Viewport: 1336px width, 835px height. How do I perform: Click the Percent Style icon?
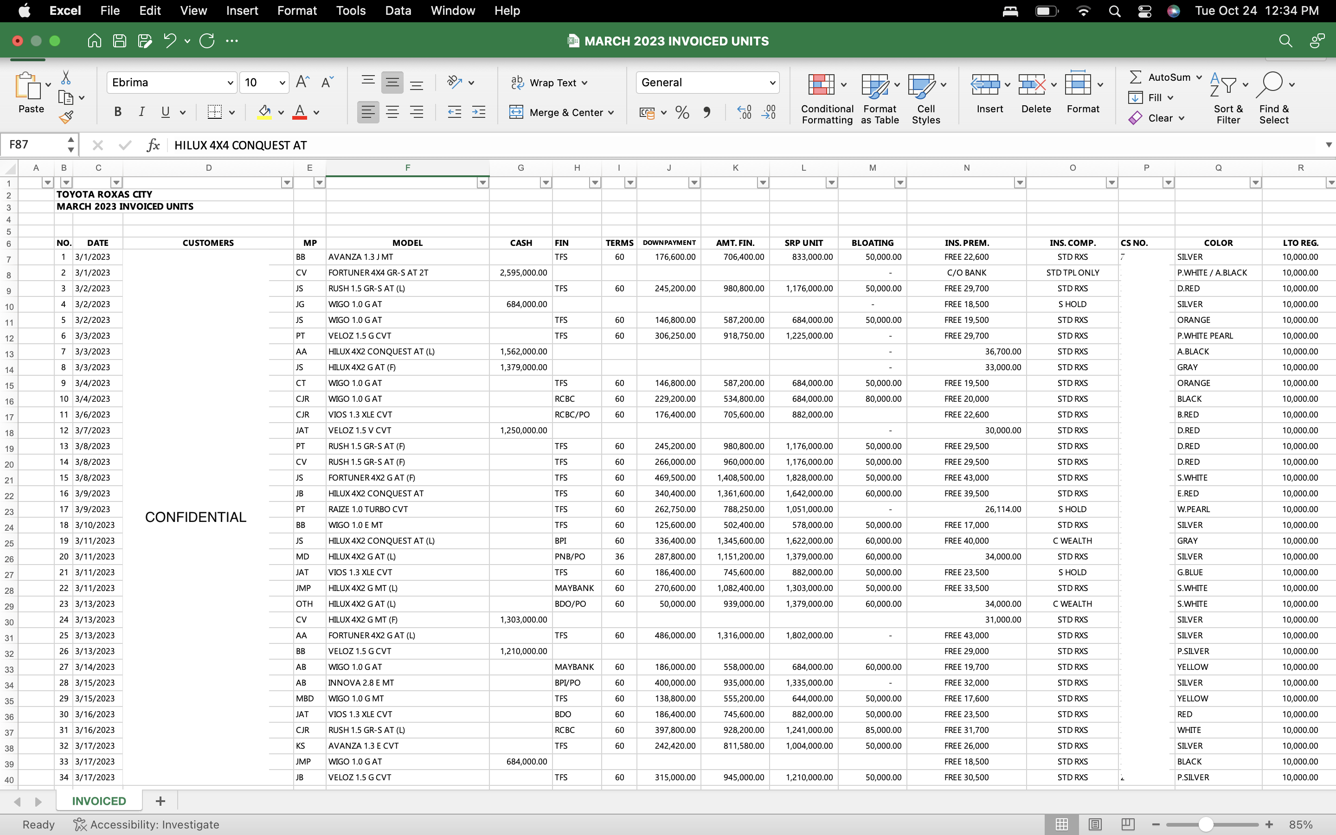(x=682, y=113)
